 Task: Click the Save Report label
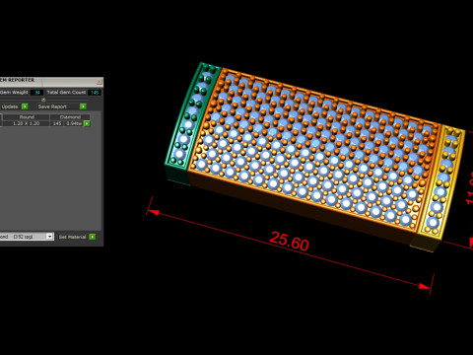pos(52,106)
